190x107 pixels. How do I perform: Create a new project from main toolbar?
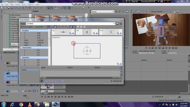click(2, 8)
